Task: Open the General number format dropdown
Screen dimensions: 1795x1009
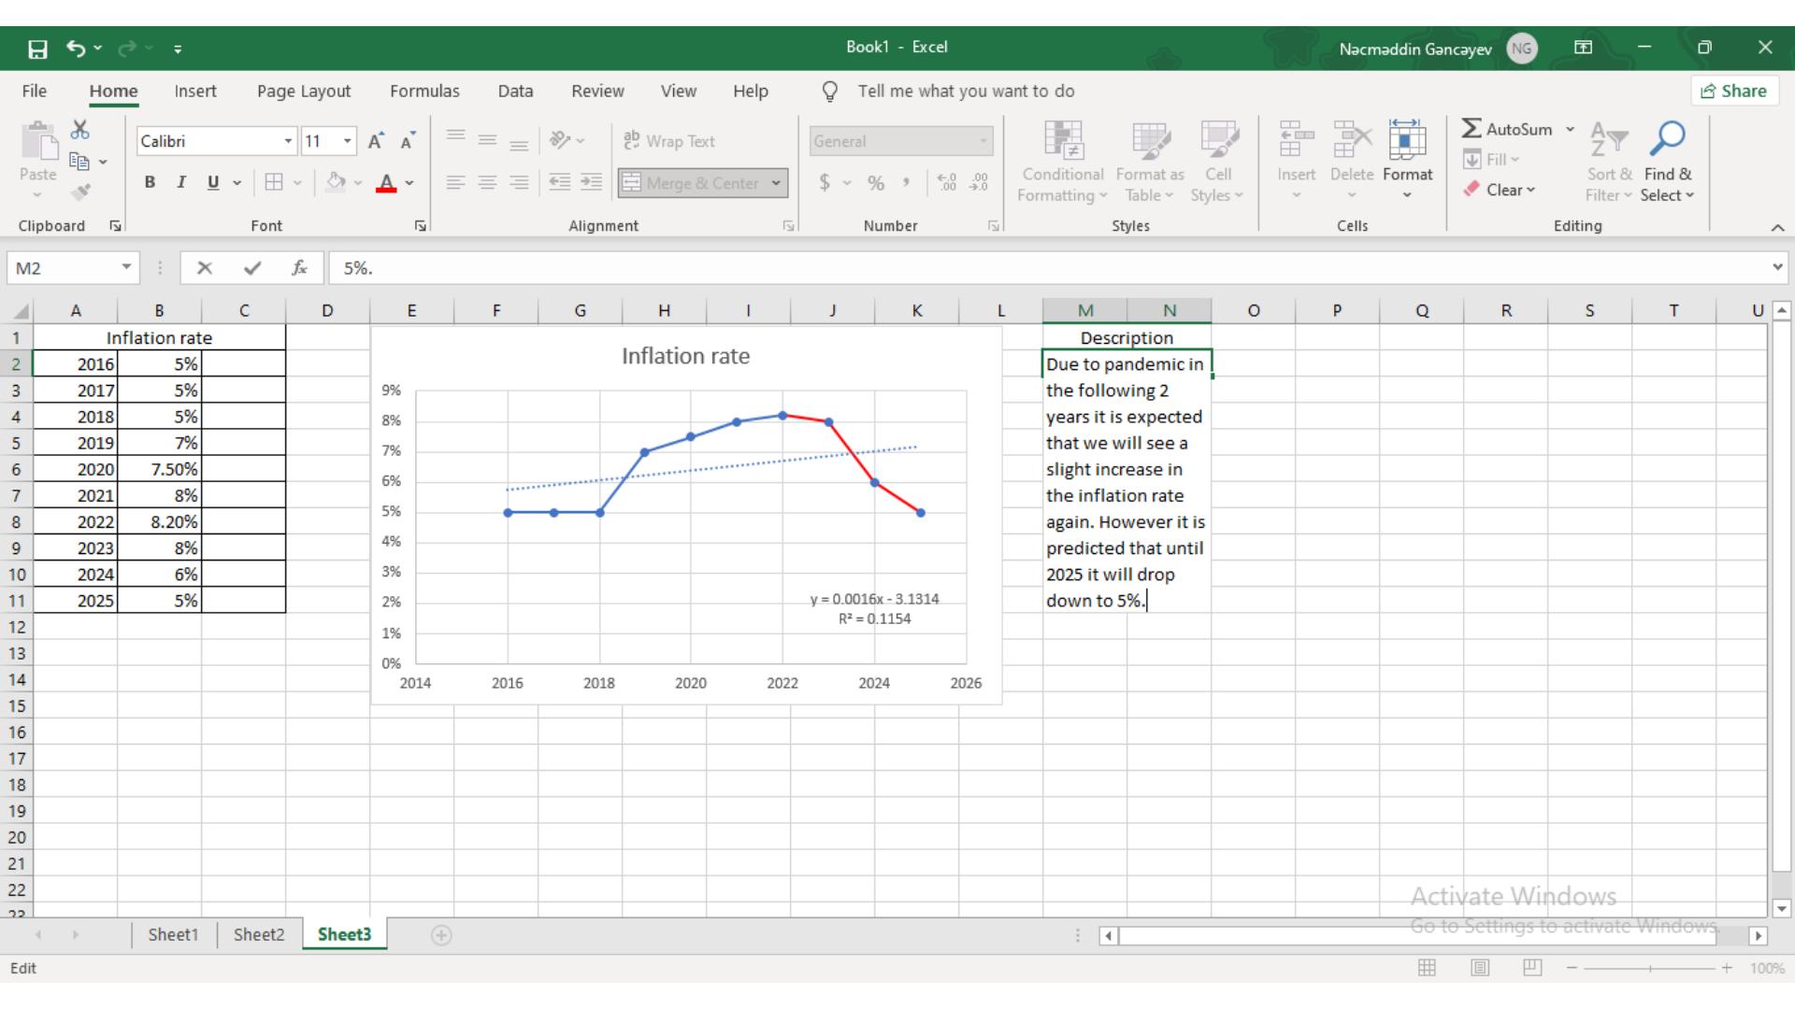Action: (x=984, y=141)
